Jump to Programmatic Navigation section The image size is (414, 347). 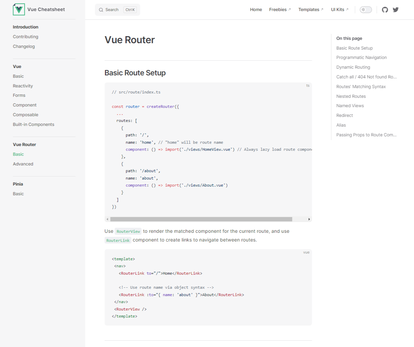[x=361, y=57]
